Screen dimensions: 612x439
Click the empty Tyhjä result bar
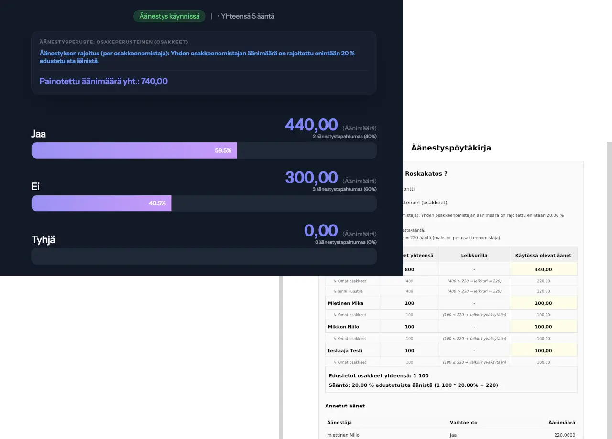(204, 256)
